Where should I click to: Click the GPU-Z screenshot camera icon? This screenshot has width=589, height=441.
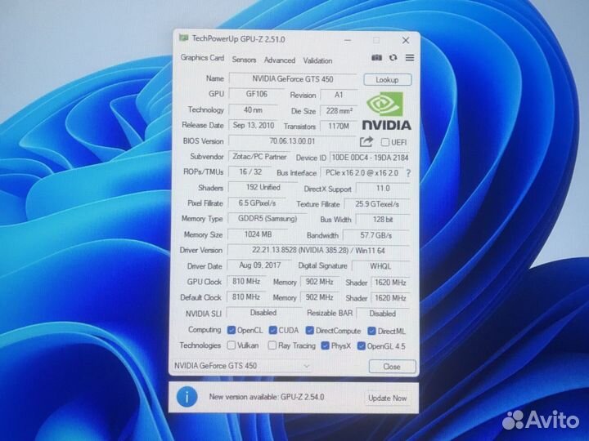click(376, 58)
